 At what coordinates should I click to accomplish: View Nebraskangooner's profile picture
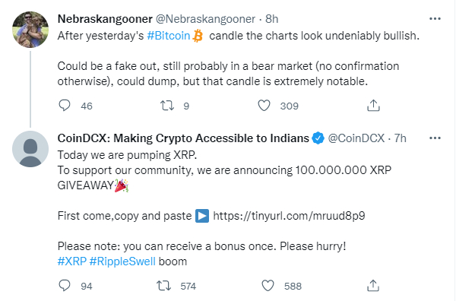30,30
